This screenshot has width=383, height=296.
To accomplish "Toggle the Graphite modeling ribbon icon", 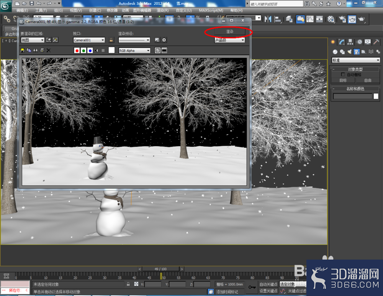I will [300, 19].
